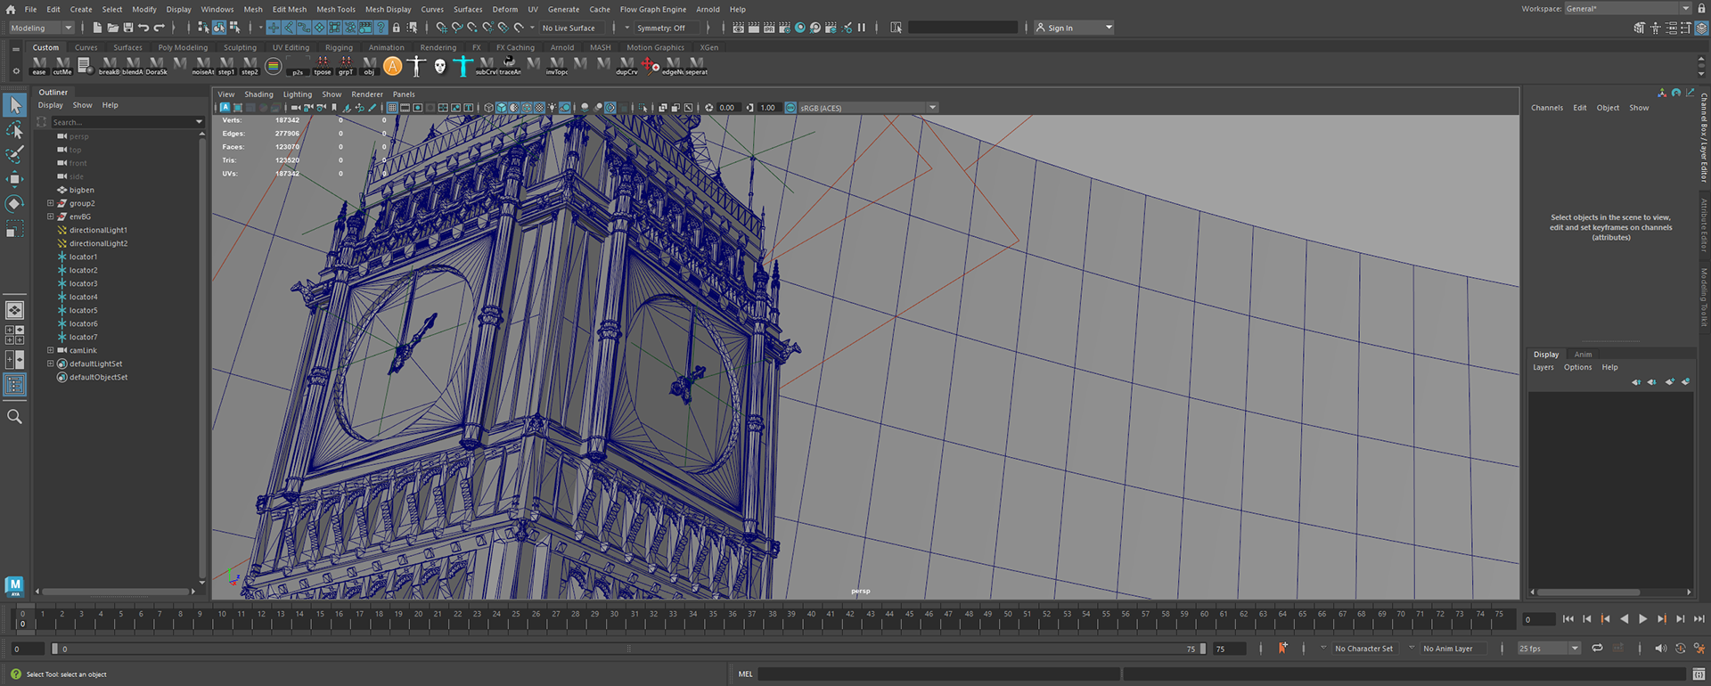Expand defaultLightSet in Outliner
Viewport: 1711px width, 686px height.
coord(51,363)
